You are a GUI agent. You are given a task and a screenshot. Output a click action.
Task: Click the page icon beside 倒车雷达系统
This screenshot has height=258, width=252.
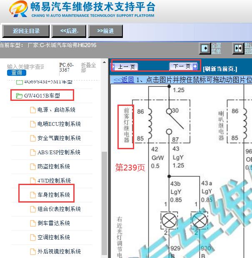click(x=33, y=223)
